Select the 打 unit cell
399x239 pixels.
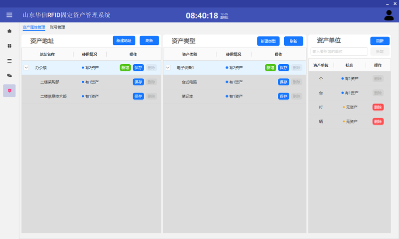(321, 107)
